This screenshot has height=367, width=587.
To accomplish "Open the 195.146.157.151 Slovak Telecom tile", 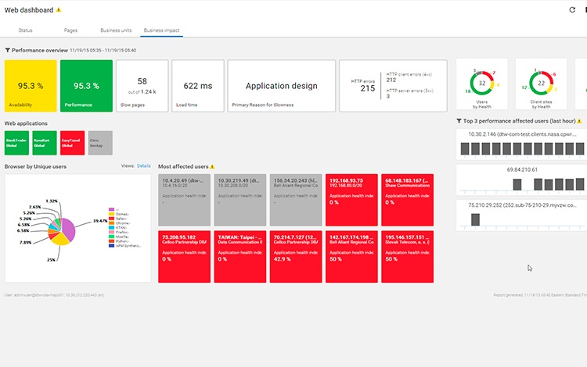I will pyautogui.click(x=407, y=256).
